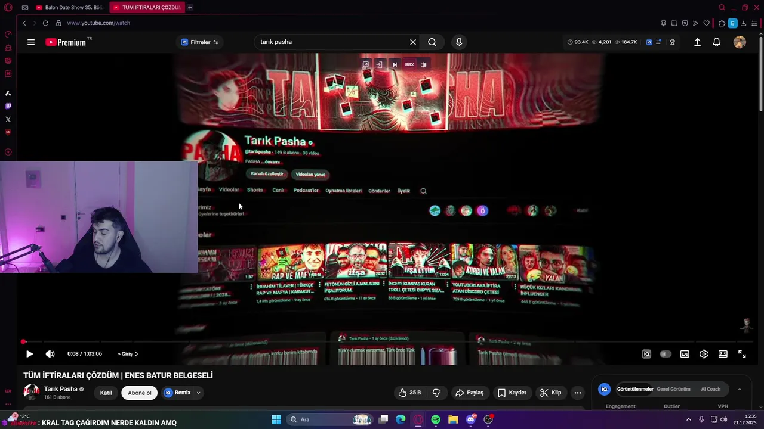The image size is (764, 429).
Task: Open the Opera GX main menu logo
Action: pos(8,7)
